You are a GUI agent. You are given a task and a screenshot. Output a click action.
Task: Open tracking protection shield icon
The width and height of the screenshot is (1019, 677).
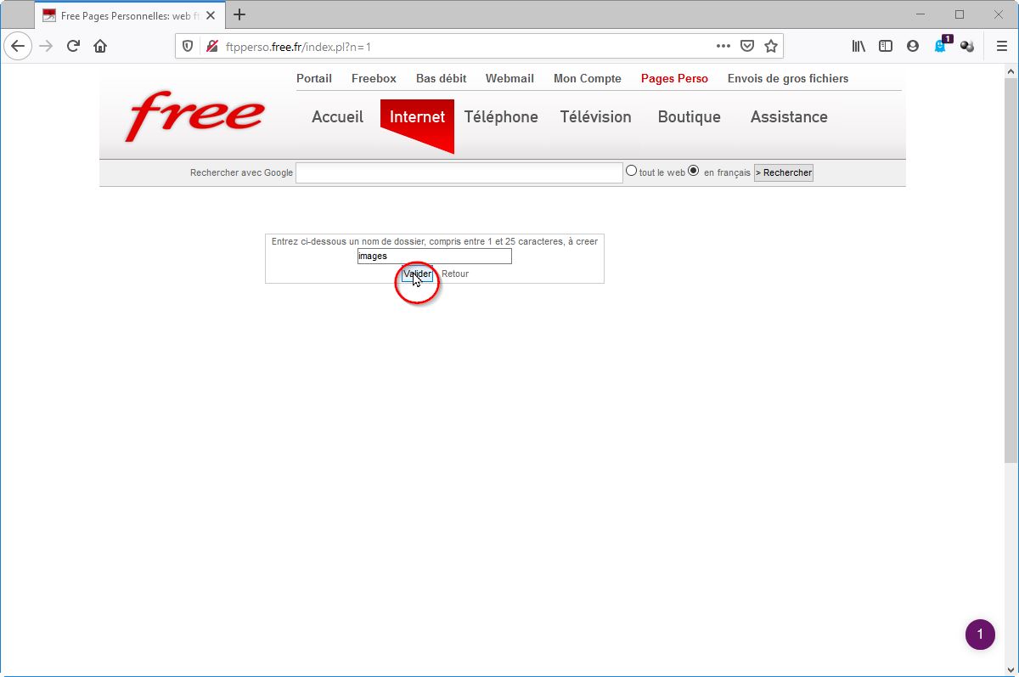pyautogui.click(x=189, y=46)
